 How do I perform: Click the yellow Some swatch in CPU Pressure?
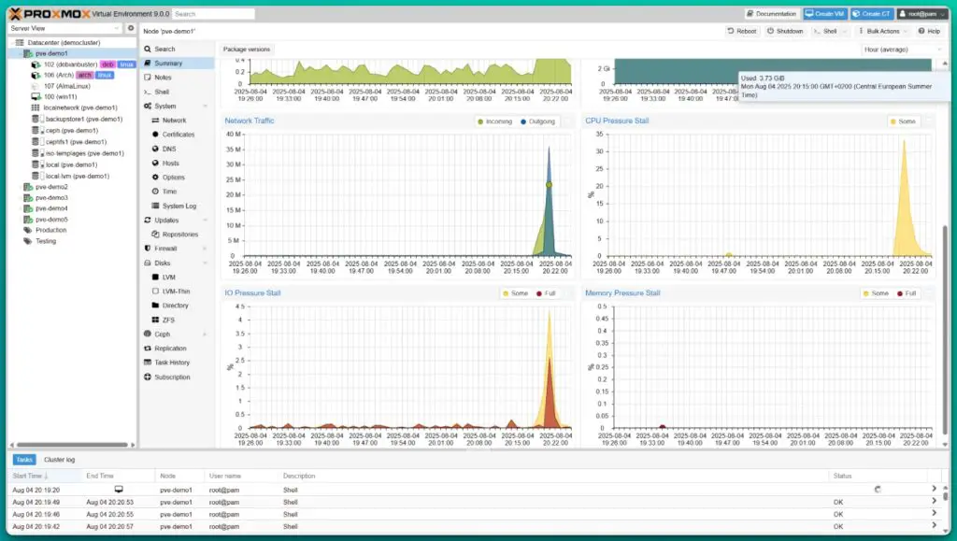click(x=893, y=121)
